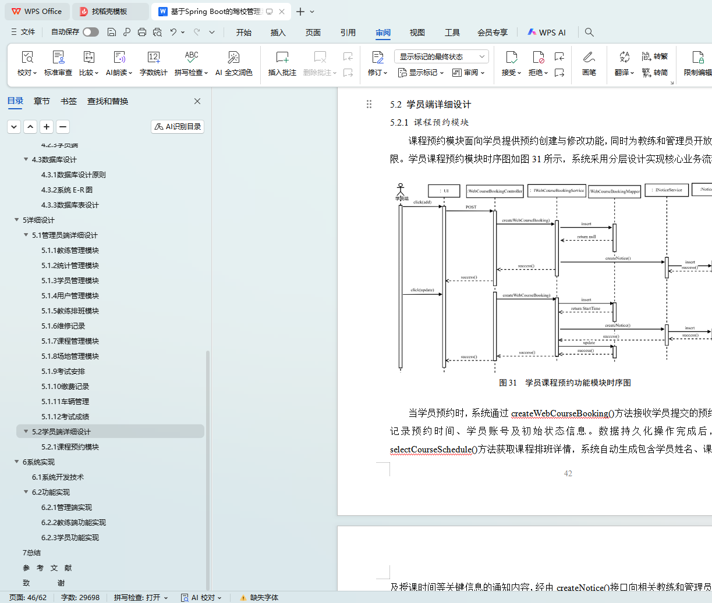Click the restrict editing (限制编辑) icon
This screenshot has height=603, width=712.
coord(697,58)
